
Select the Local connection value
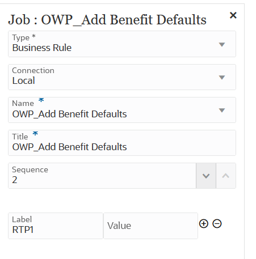[x=23, y=80]
